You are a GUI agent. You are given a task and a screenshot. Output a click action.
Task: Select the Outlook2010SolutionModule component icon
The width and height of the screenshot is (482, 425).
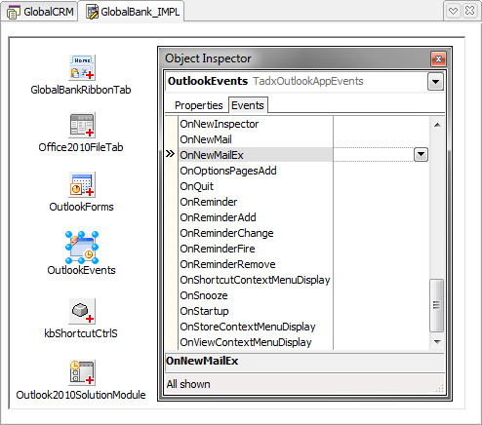[82, 372]
